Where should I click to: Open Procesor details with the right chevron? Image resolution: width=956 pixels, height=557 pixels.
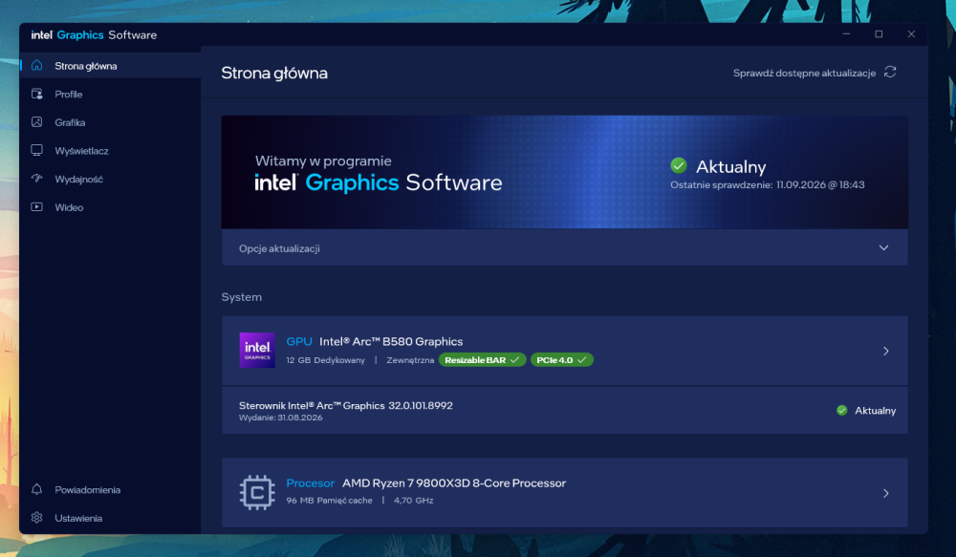[x=886, y=493]
